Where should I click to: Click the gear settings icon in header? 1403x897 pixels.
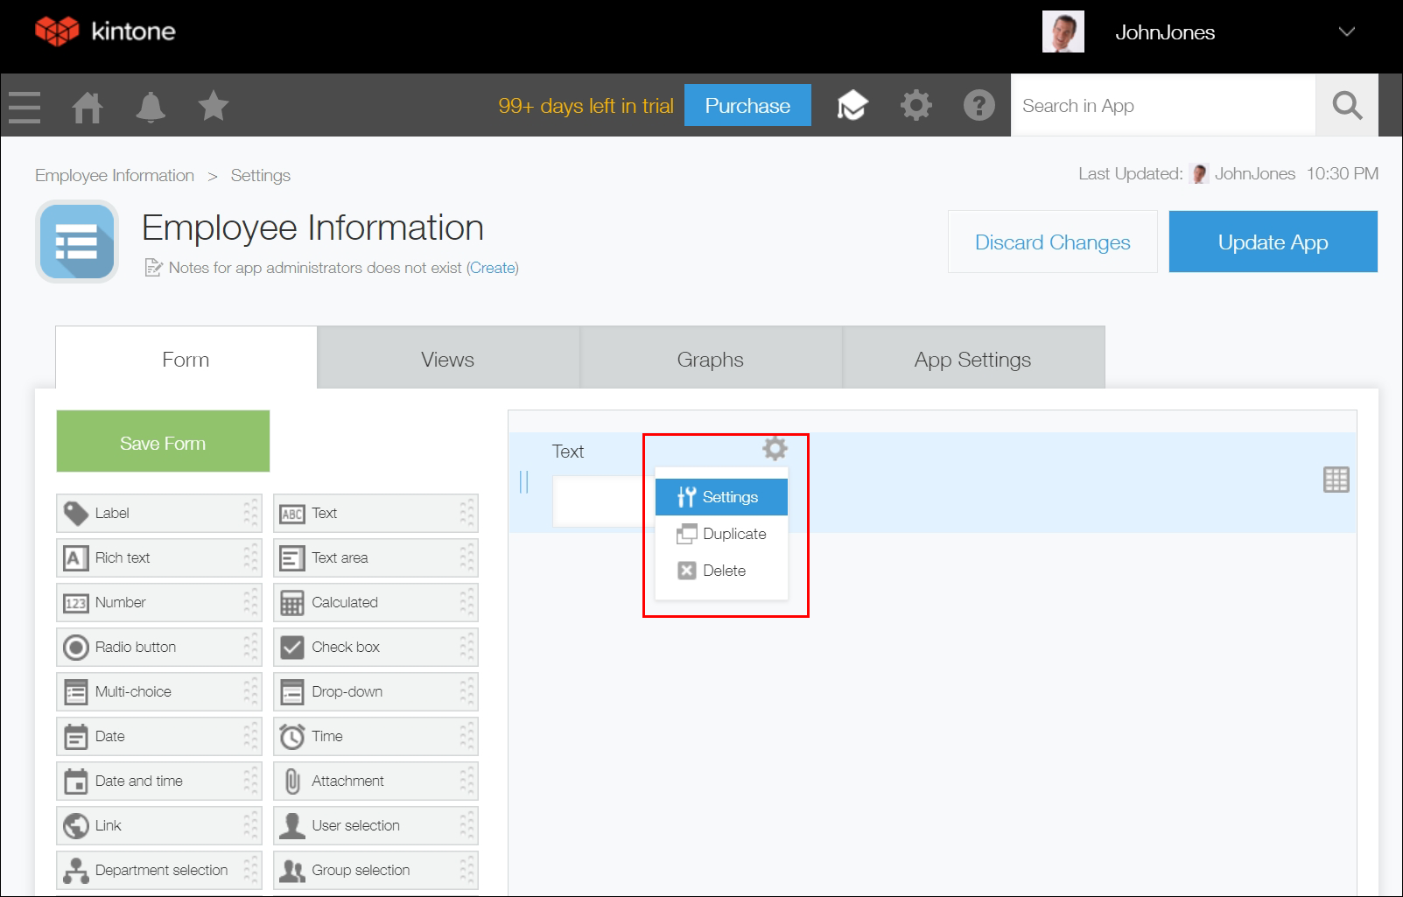(x=915, y=105)
